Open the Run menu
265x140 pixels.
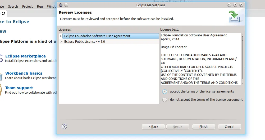[x=40, y=6]
